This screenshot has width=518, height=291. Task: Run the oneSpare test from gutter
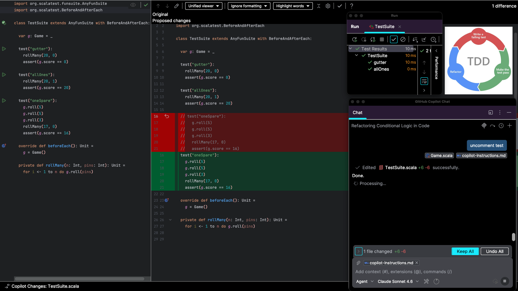4,101
